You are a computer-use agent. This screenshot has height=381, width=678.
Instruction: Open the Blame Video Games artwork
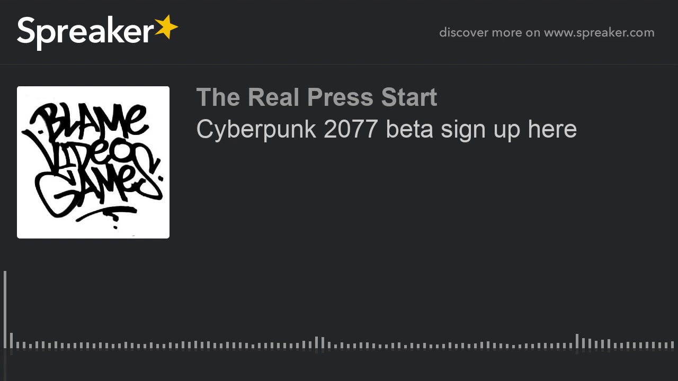point(93,162)
